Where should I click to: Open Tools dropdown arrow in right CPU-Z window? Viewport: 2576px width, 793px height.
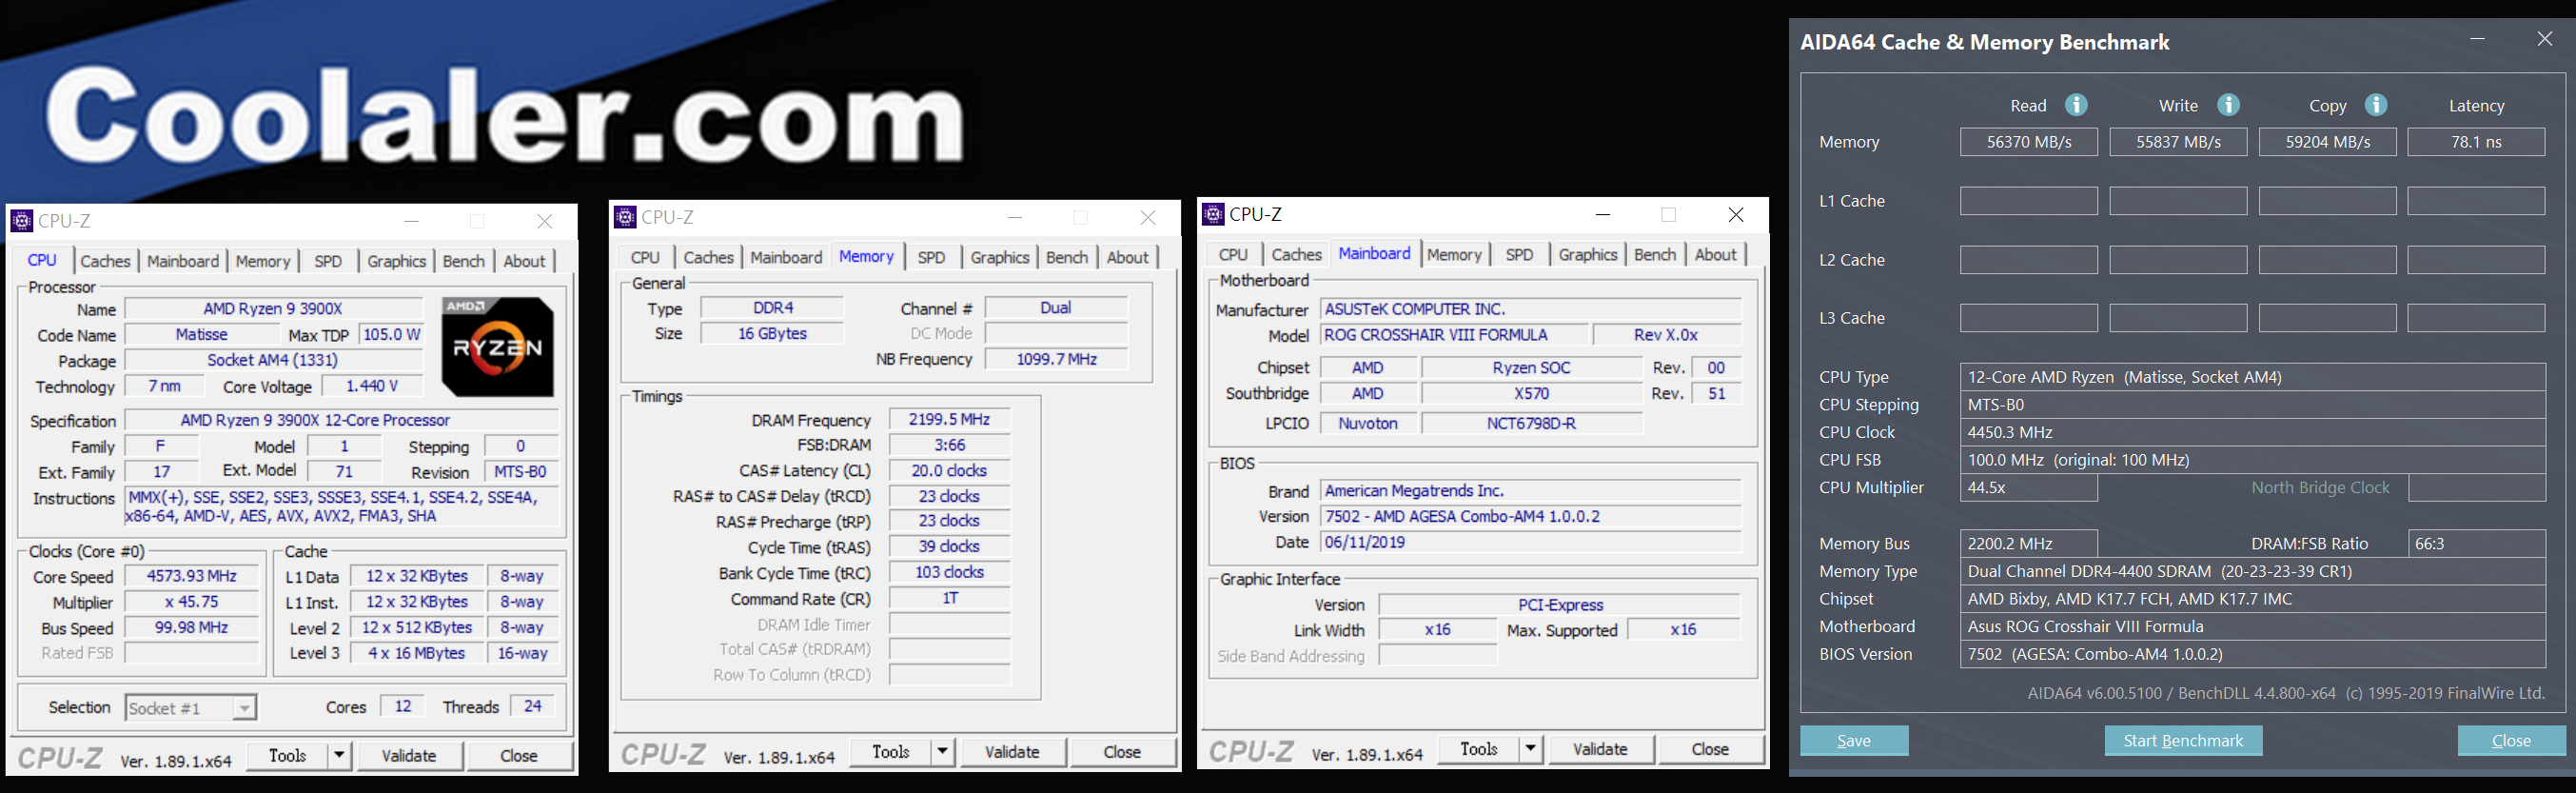[x=1530, y=748]
